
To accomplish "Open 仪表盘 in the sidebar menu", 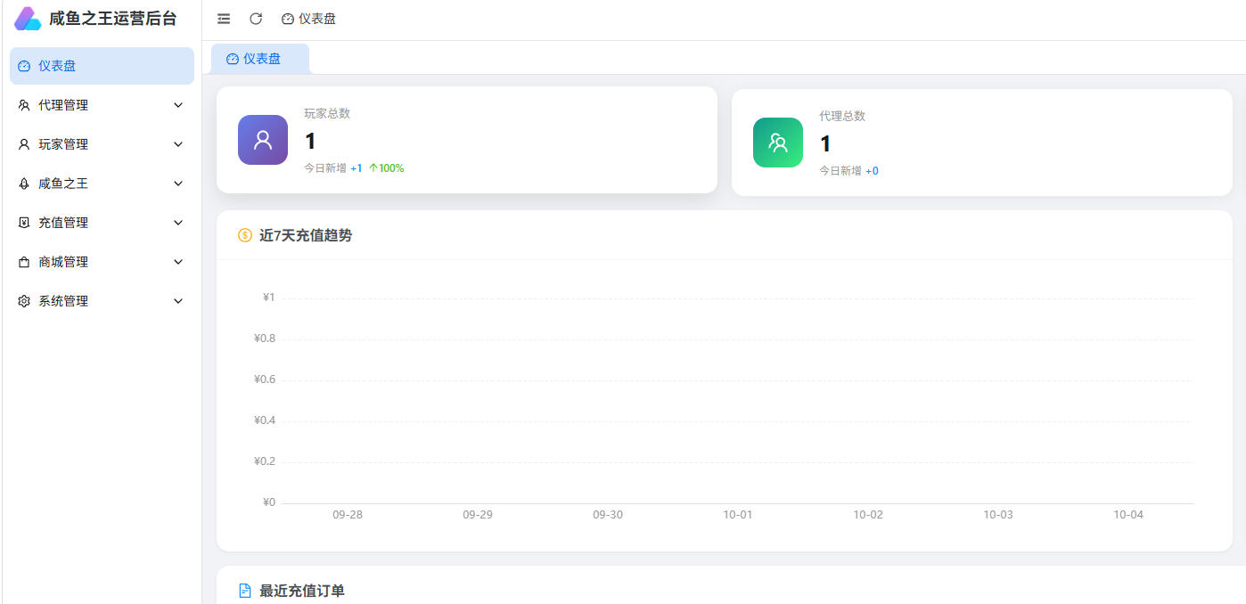I will coord(102,66).
